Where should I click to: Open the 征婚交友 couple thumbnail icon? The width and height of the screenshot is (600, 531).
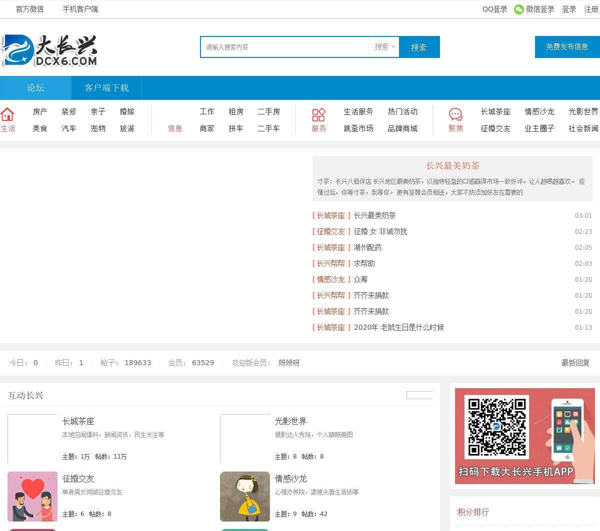pyautogui.click(x=32, y=497)
